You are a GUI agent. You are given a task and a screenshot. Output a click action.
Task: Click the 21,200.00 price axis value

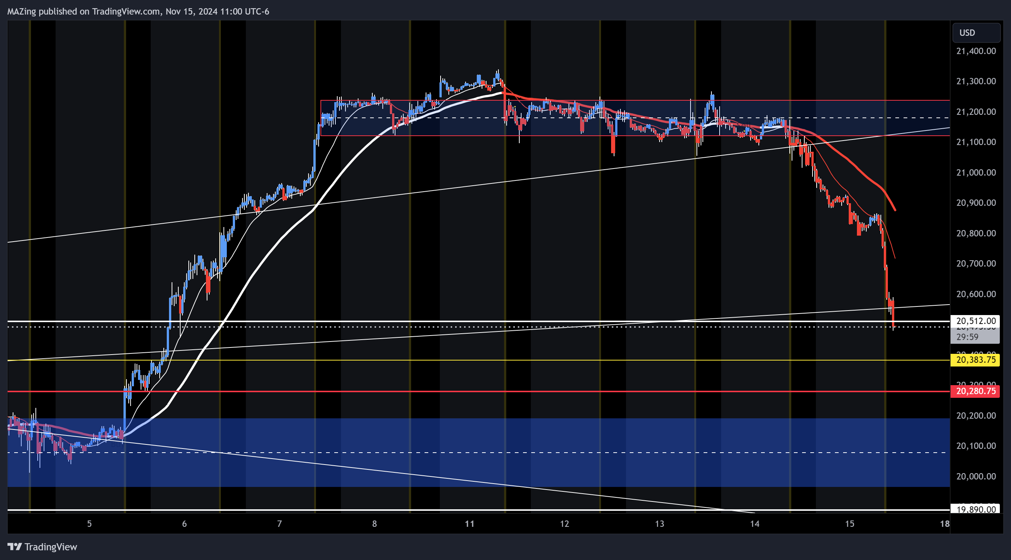click(976, 112)
